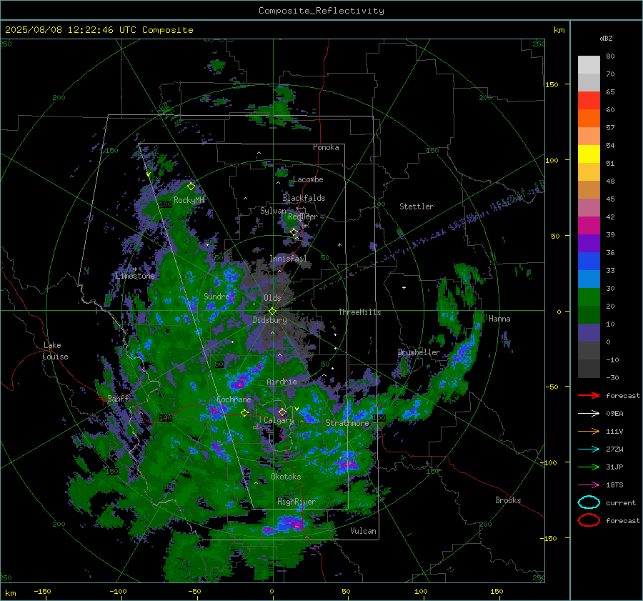
Task: Click the 60 dBZ red-orange color swatch
Action: pyautogui.click(x=589, y=101)
